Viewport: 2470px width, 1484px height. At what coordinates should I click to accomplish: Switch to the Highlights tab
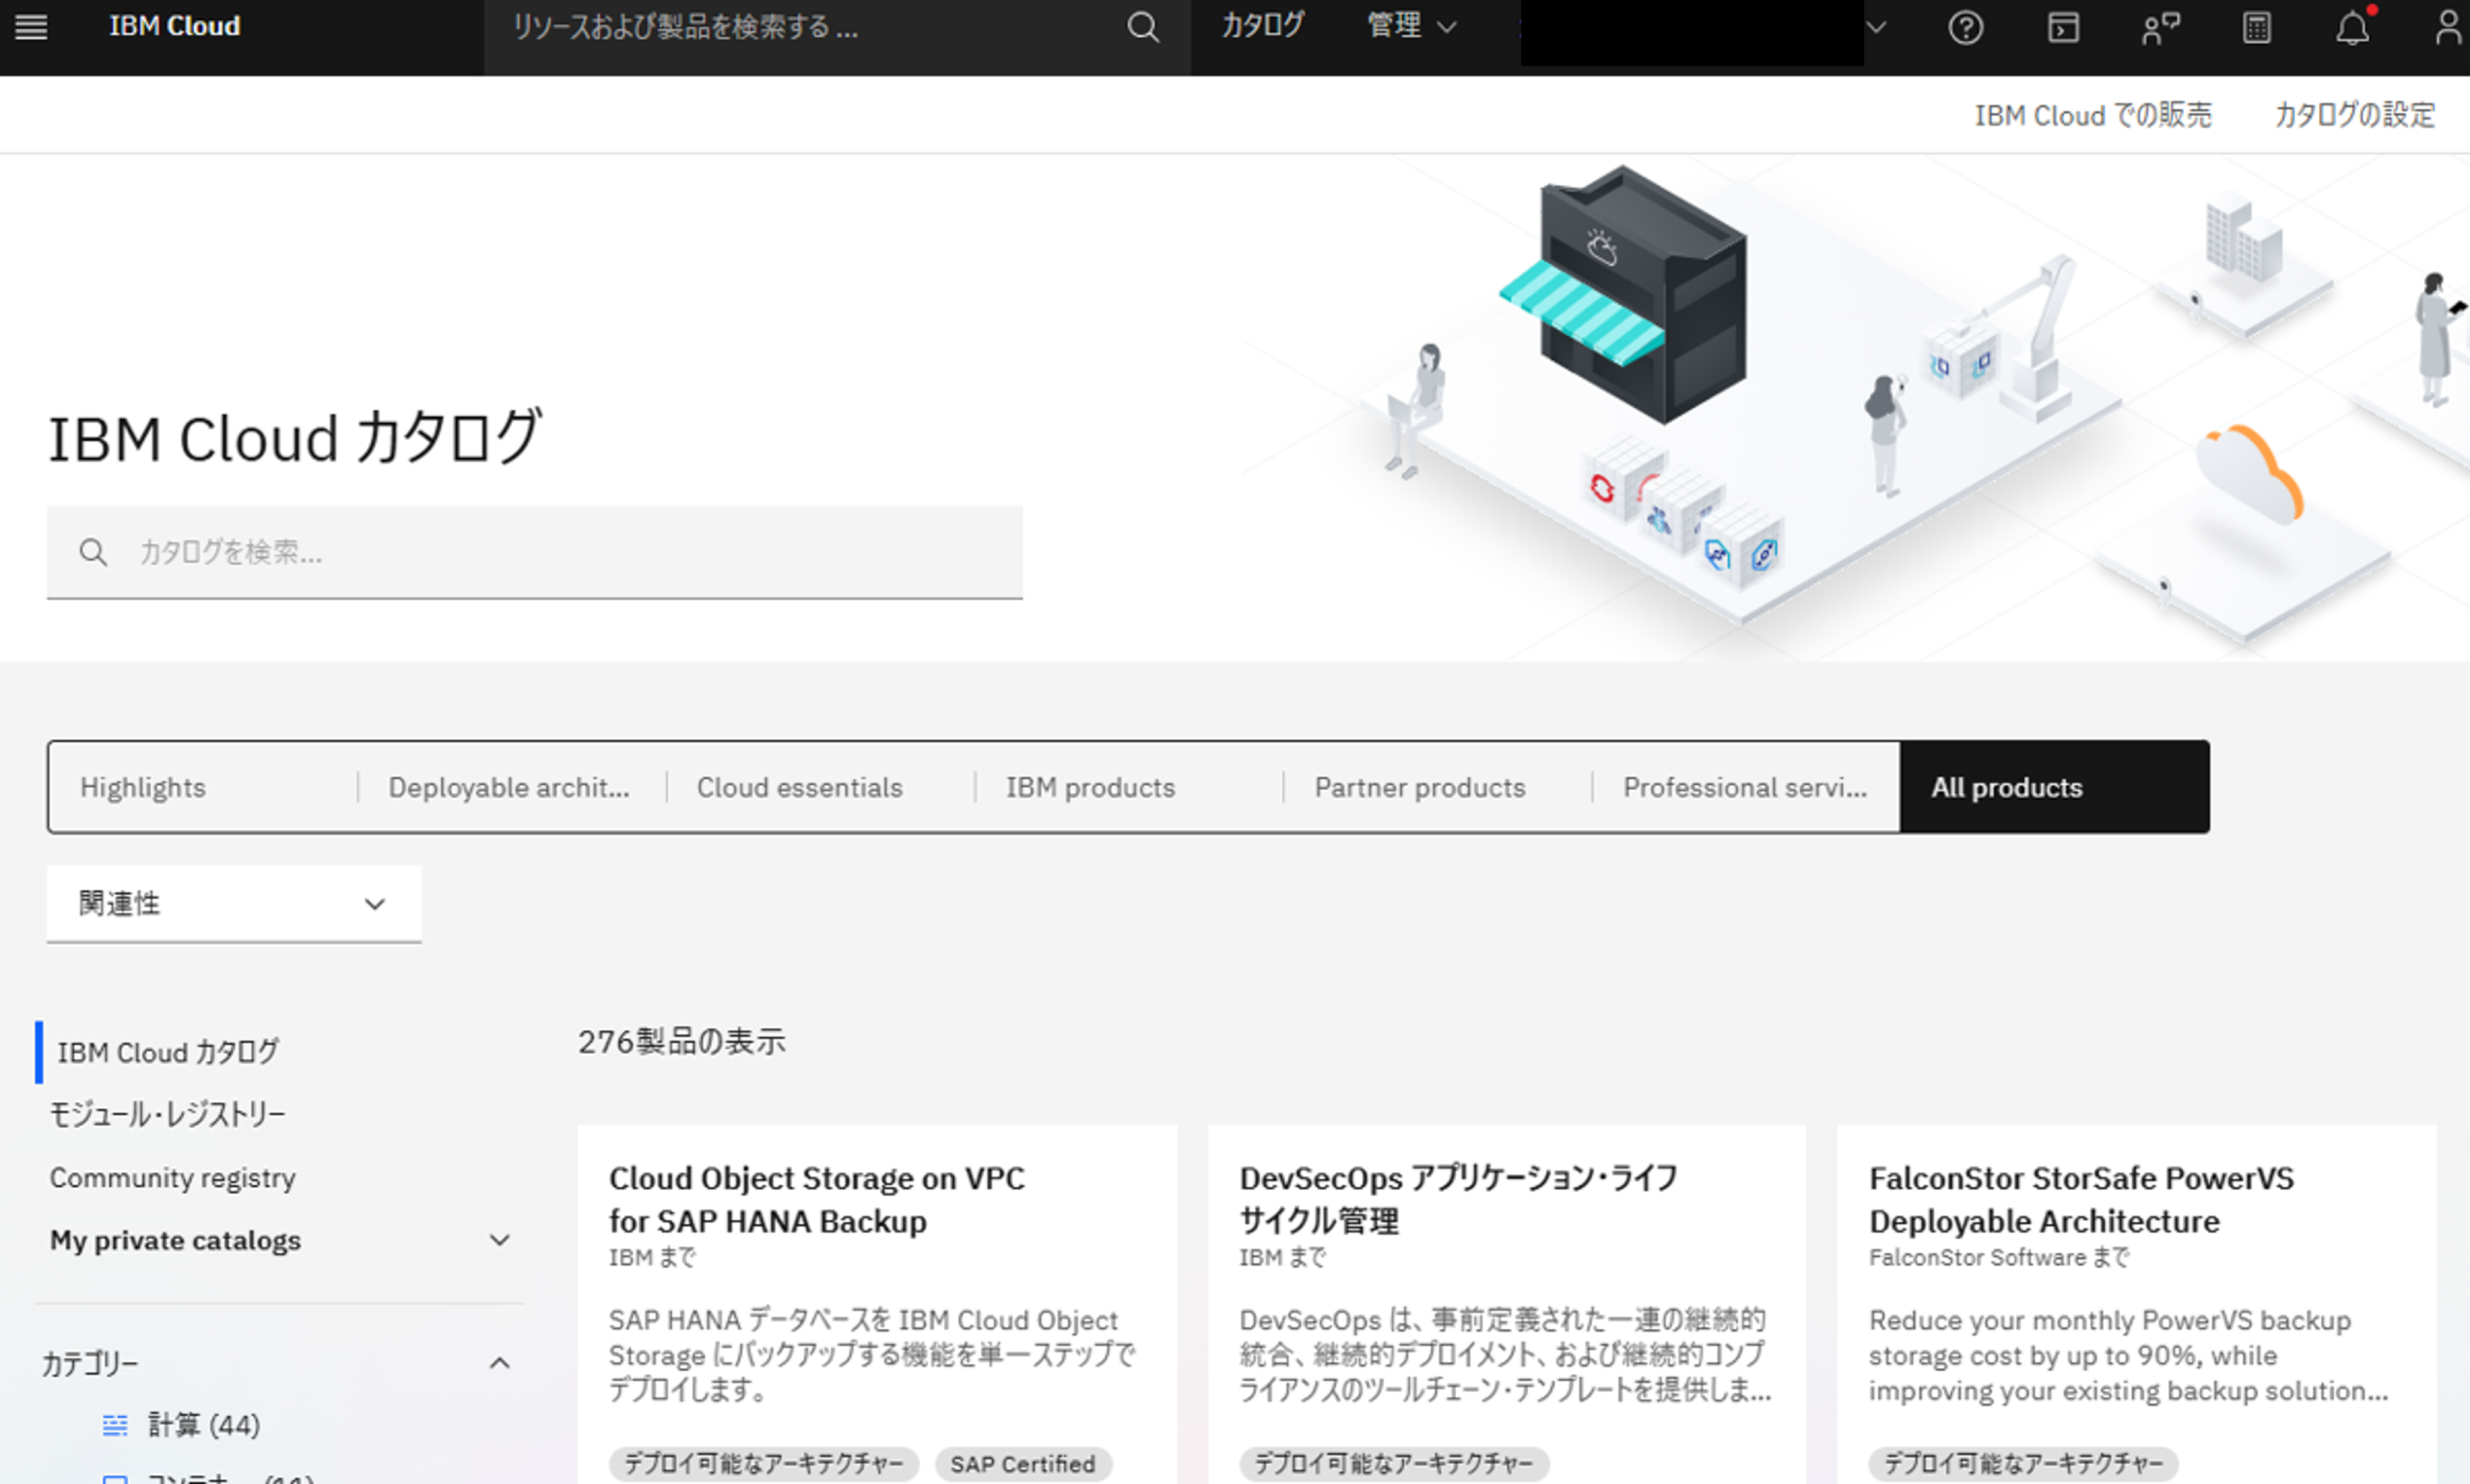click(x=143, y=787)
